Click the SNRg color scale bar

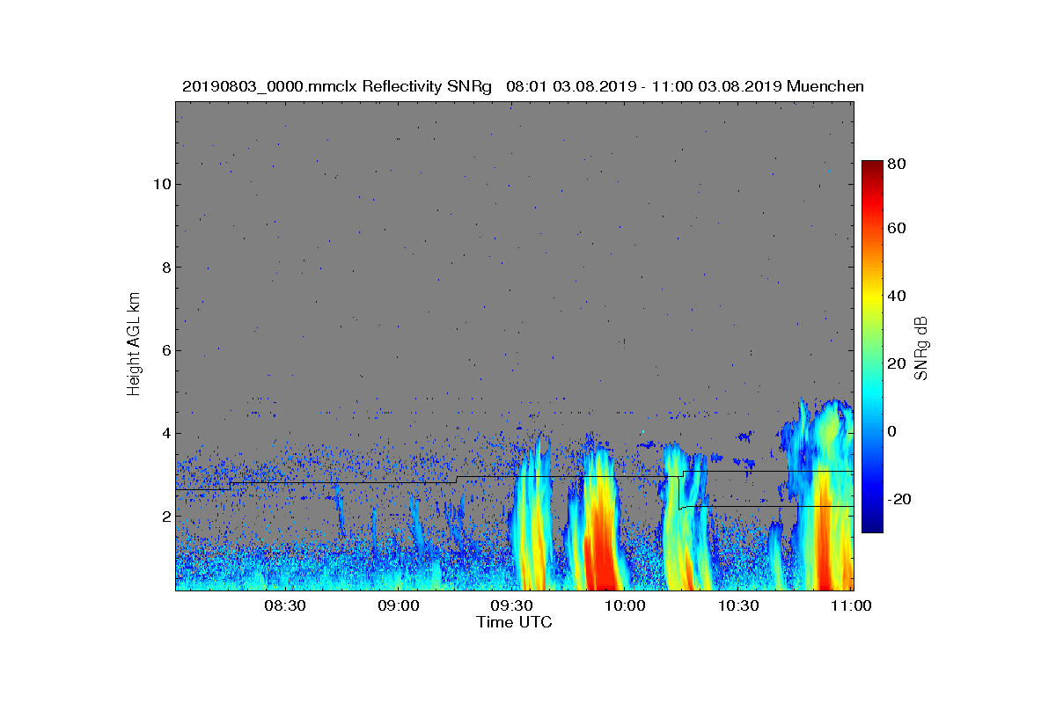[x=872, y=347]
